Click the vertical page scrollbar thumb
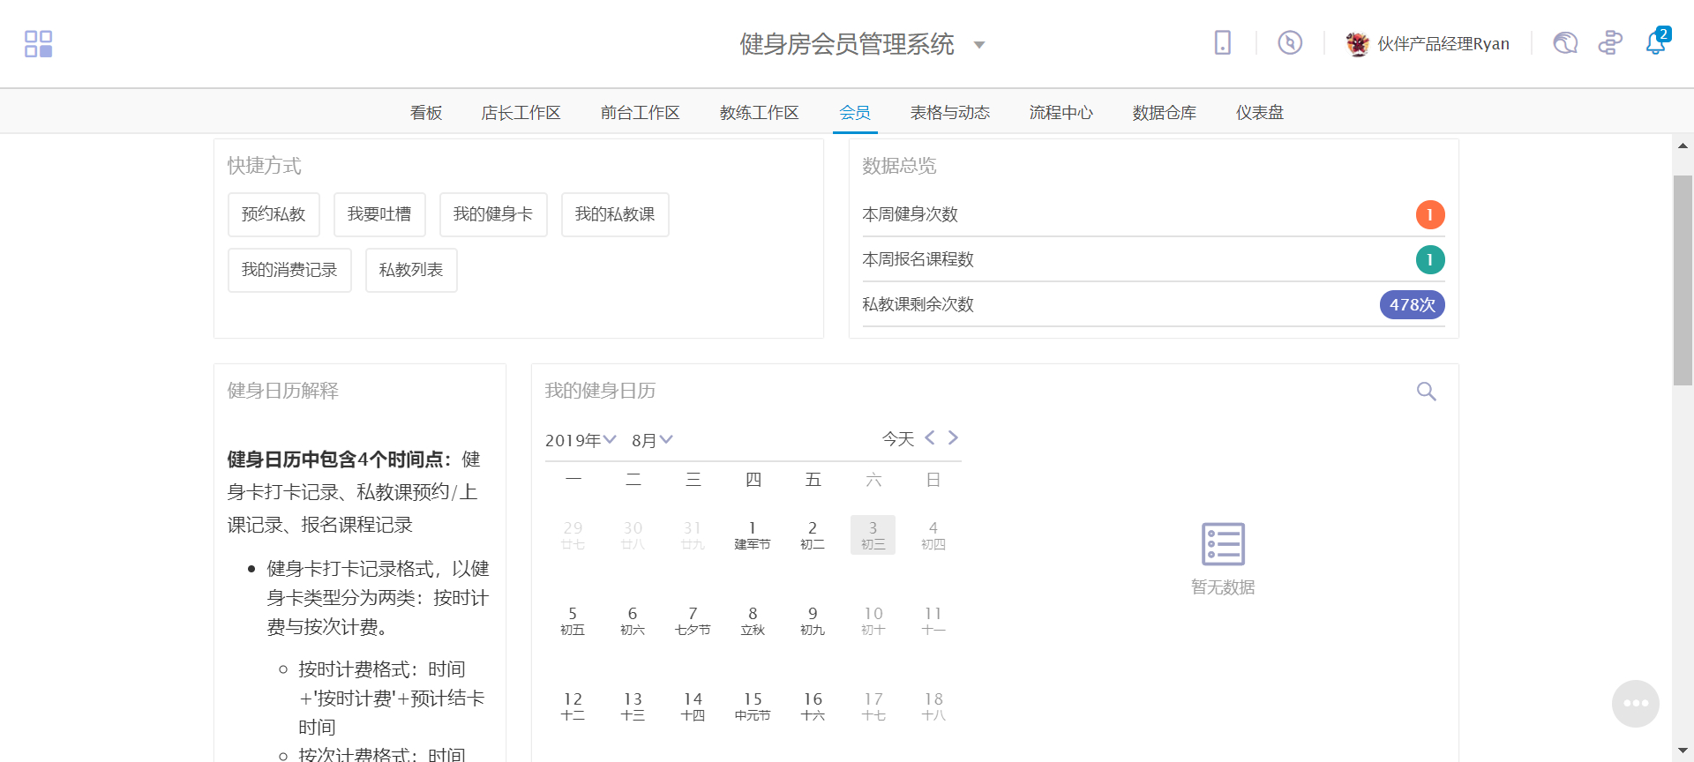Image resolution: width=1694 pixels, height=762 pixels. 1683,280
